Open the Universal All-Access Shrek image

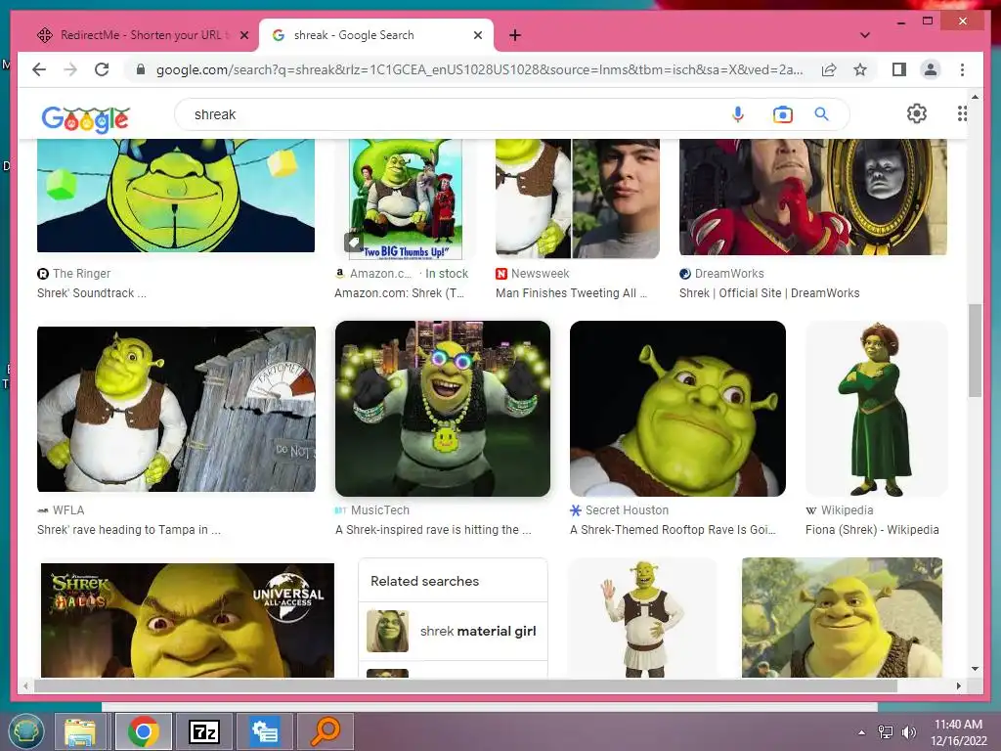[x=187, y=619]
